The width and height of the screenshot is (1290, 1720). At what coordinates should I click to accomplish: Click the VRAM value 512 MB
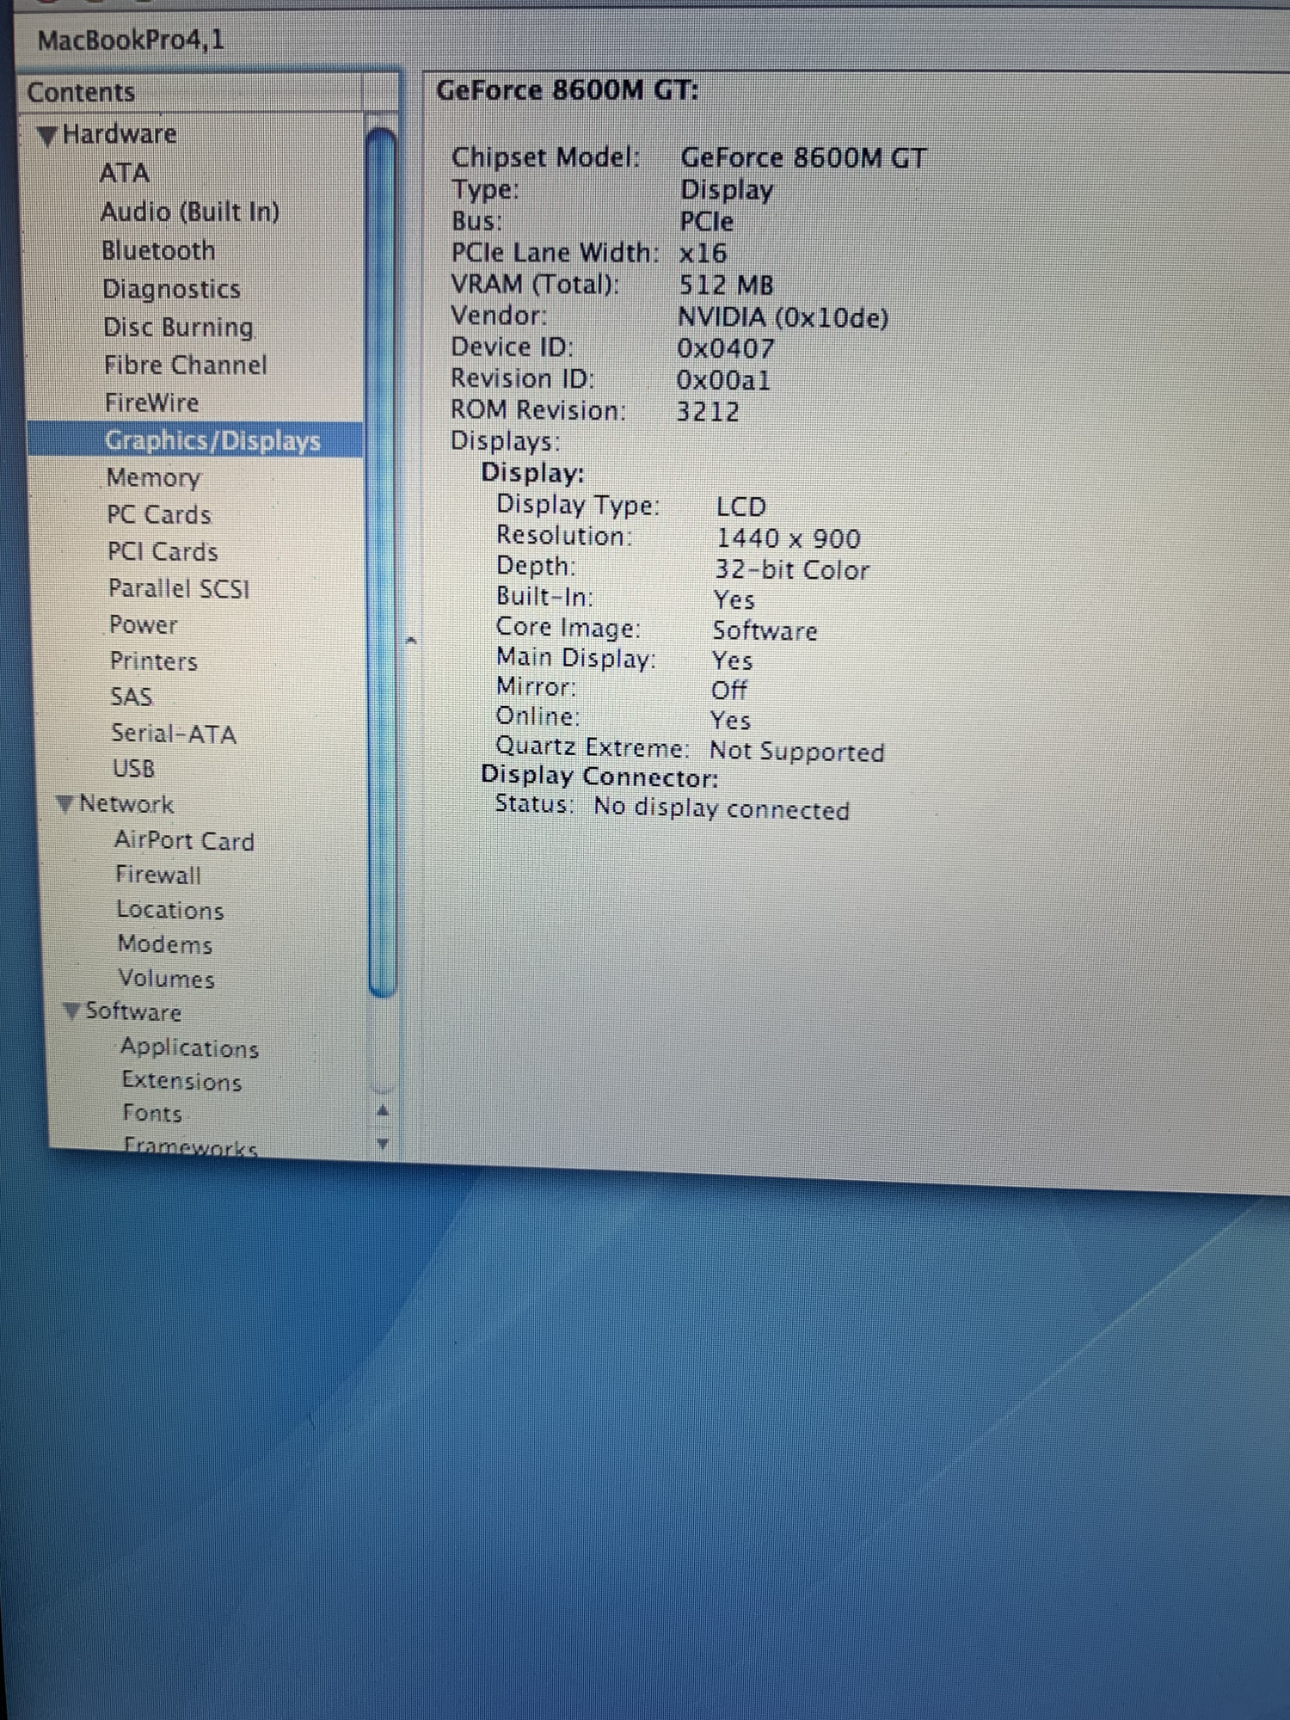click(727, 285)
